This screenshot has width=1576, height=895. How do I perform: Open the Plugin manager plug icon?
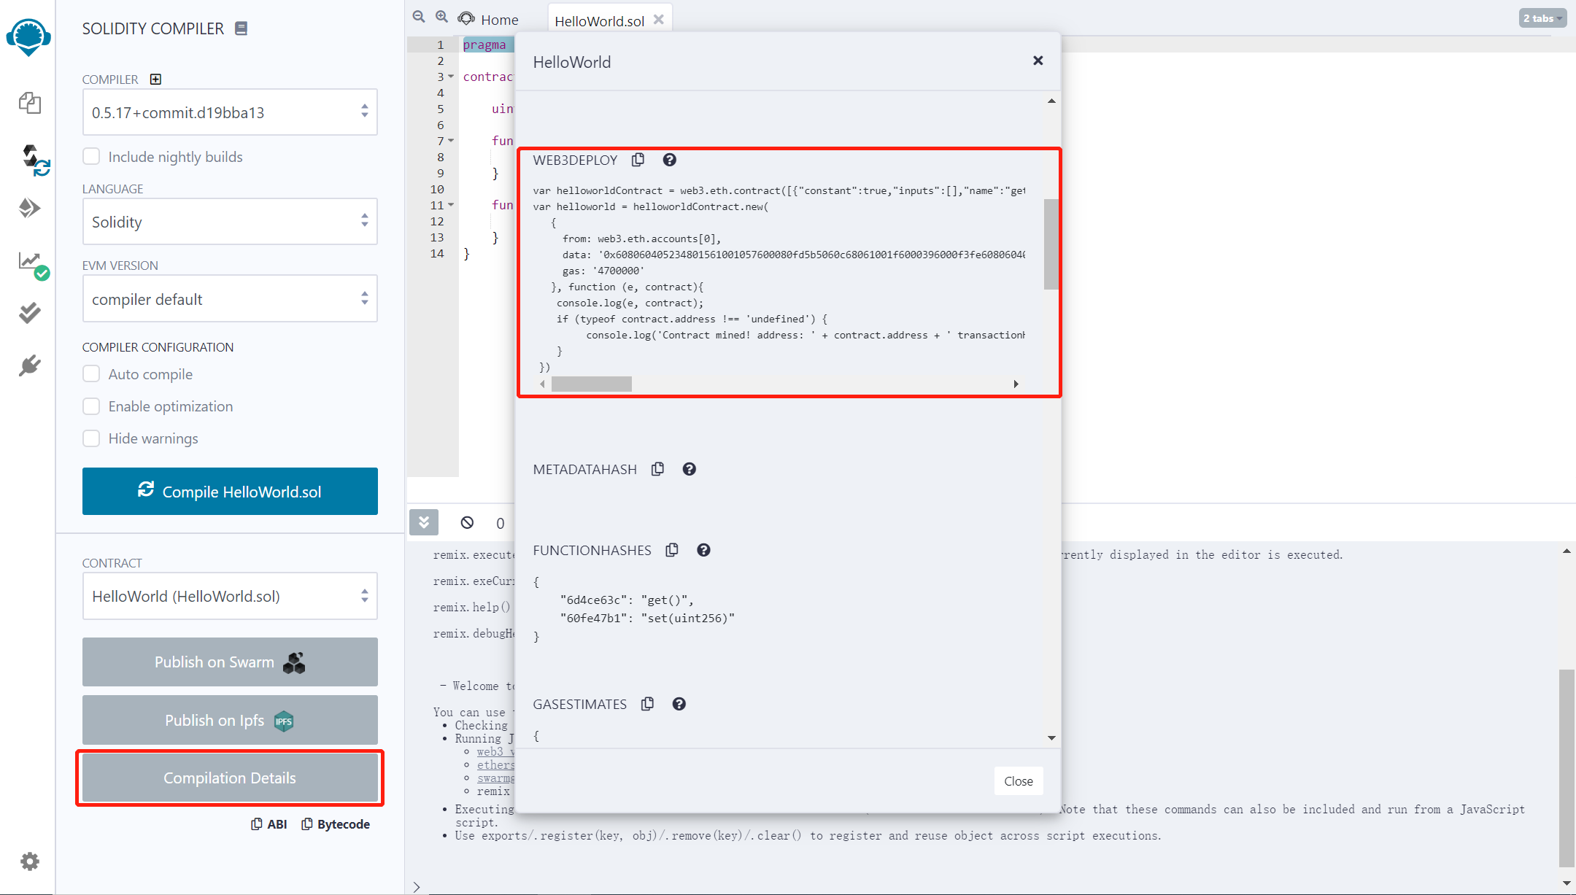29,365
